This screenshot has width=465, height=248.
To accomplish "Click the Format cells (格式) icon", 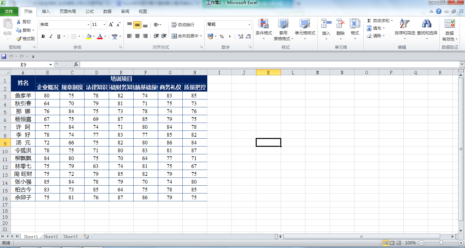I will tap(355, 24).
